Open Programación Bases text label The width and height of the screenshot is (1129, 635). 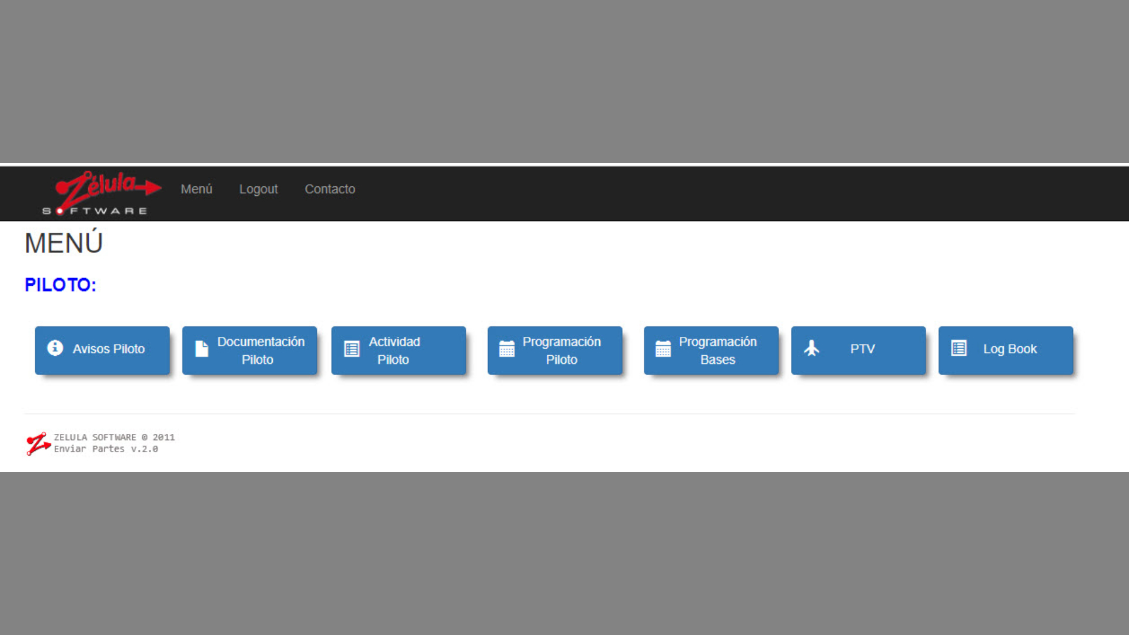tap(717, 350)
